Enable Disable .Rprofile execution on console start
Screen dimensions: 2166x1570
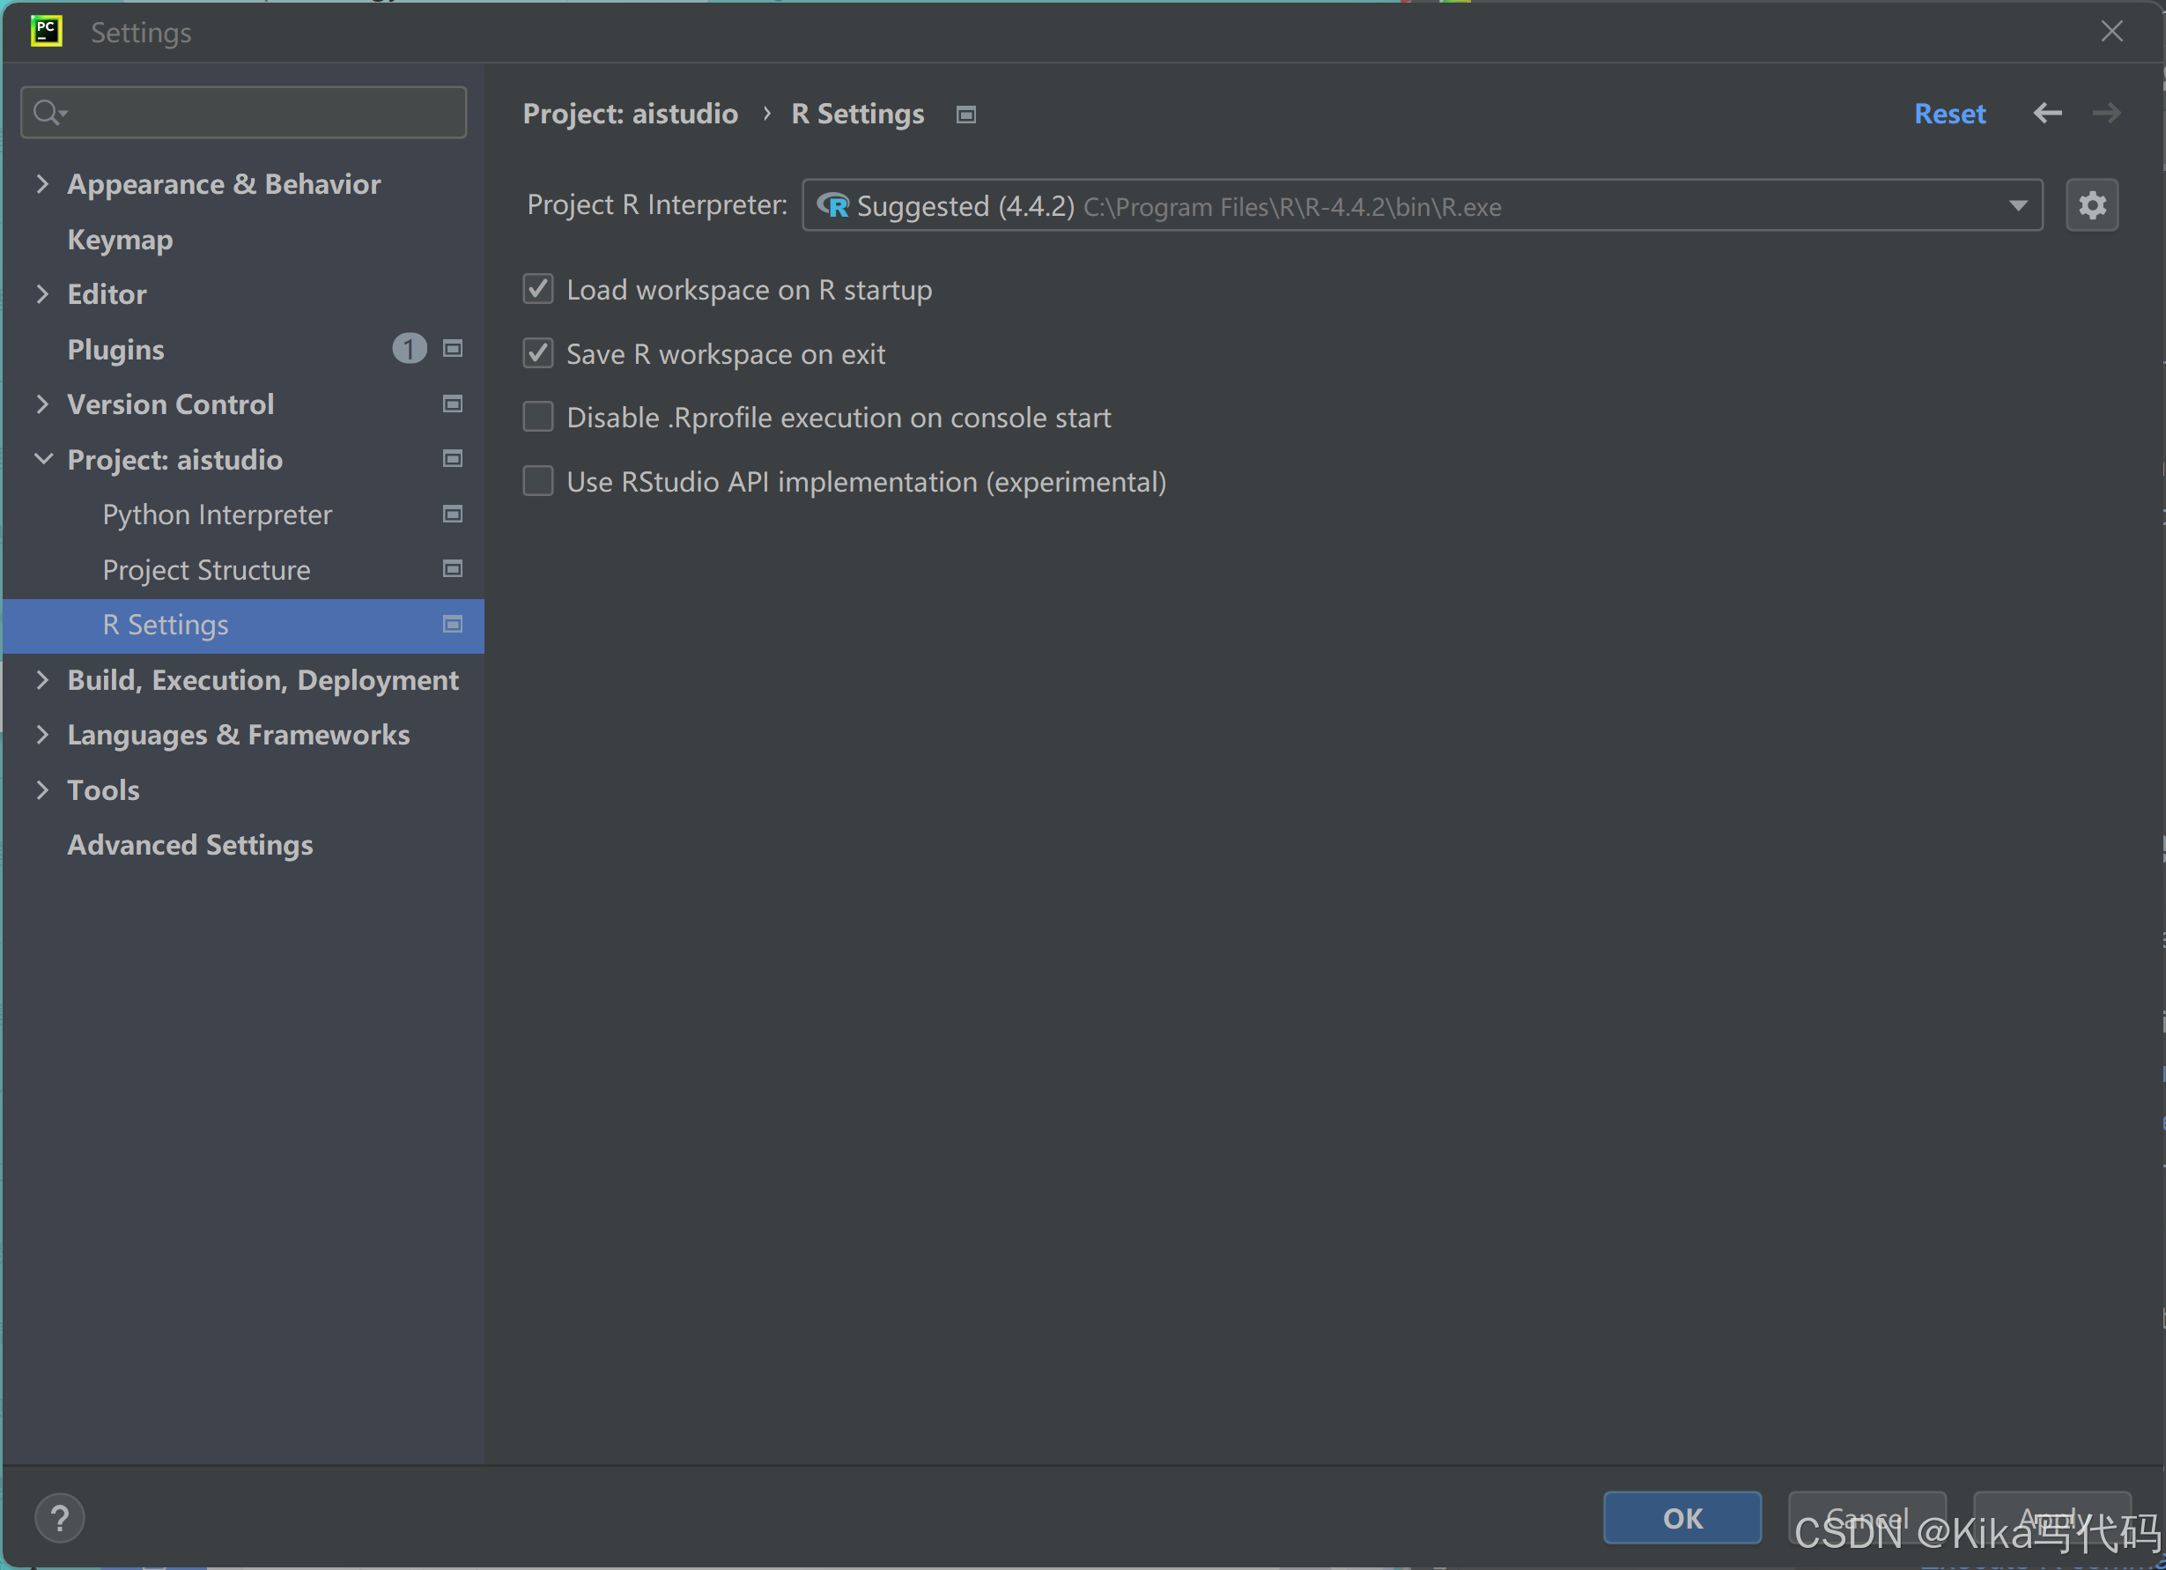point(538,418)
